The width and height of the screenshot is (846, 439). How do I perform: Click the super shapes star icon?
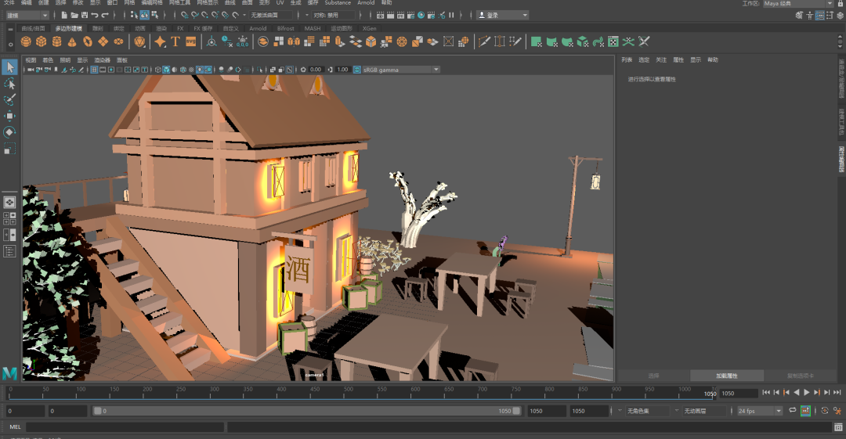pos(161,41)
